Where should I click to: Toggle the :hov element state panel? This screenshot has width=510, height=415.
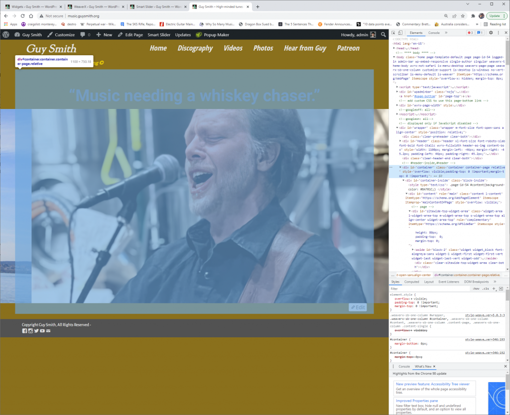pyautogui.click(x=476, y=289)
